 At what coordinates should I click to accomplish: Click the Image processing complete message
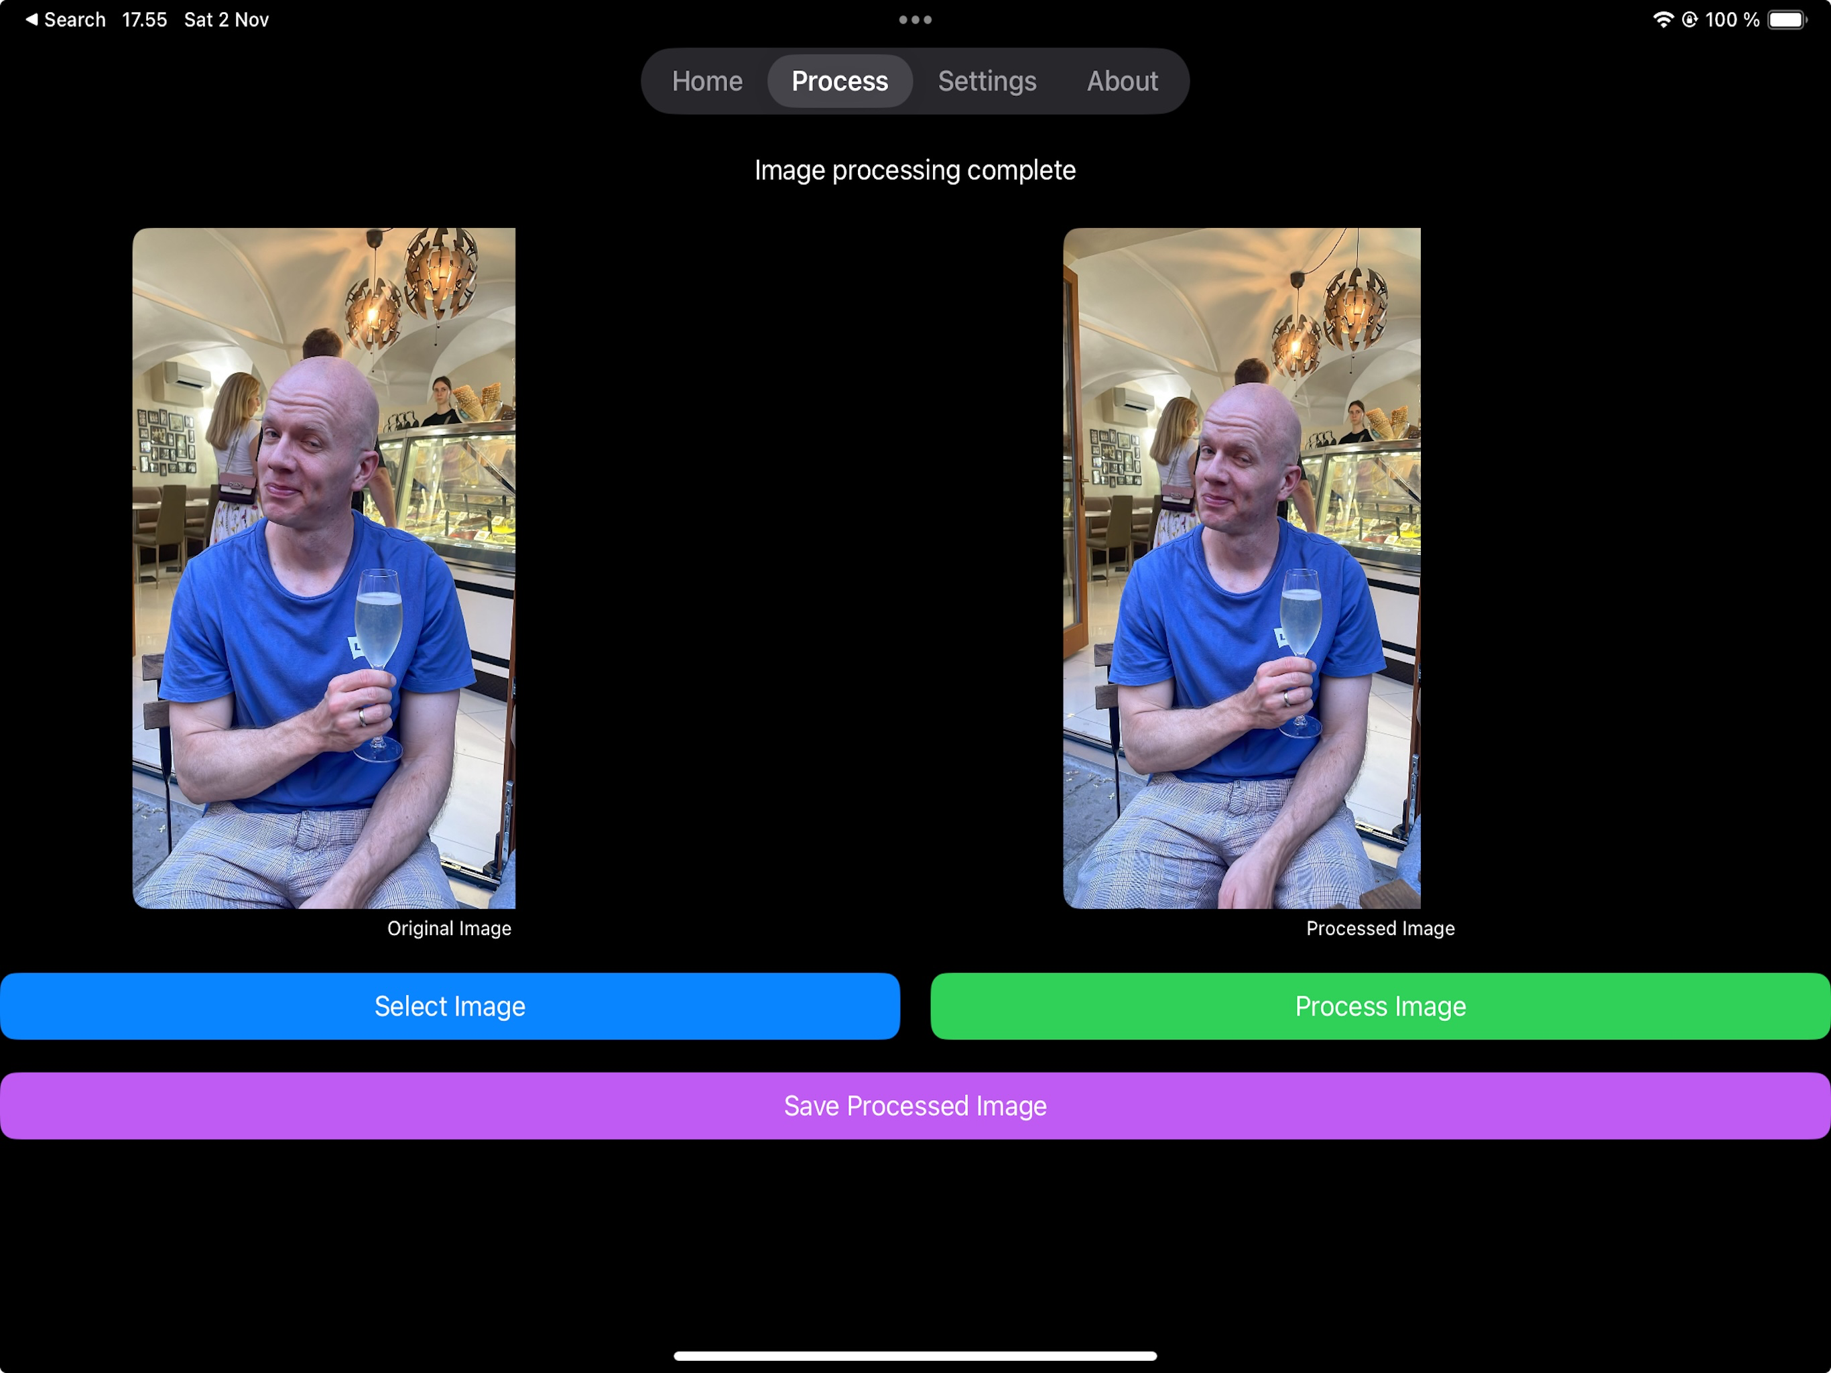pyautogui.click(x=915, y=170)
